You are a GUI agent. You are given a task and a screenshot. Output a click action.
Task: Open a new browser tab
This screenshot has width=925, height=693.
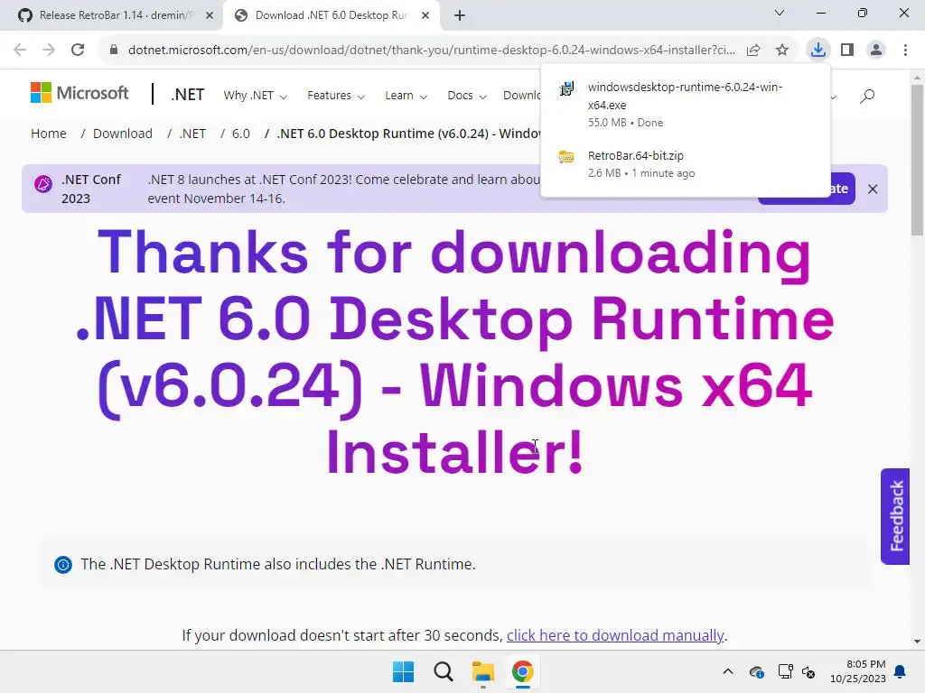(x=460, y=15)
